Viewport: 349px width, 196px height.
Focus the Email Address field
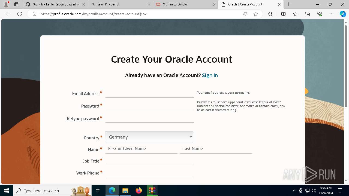coord(149,93)
